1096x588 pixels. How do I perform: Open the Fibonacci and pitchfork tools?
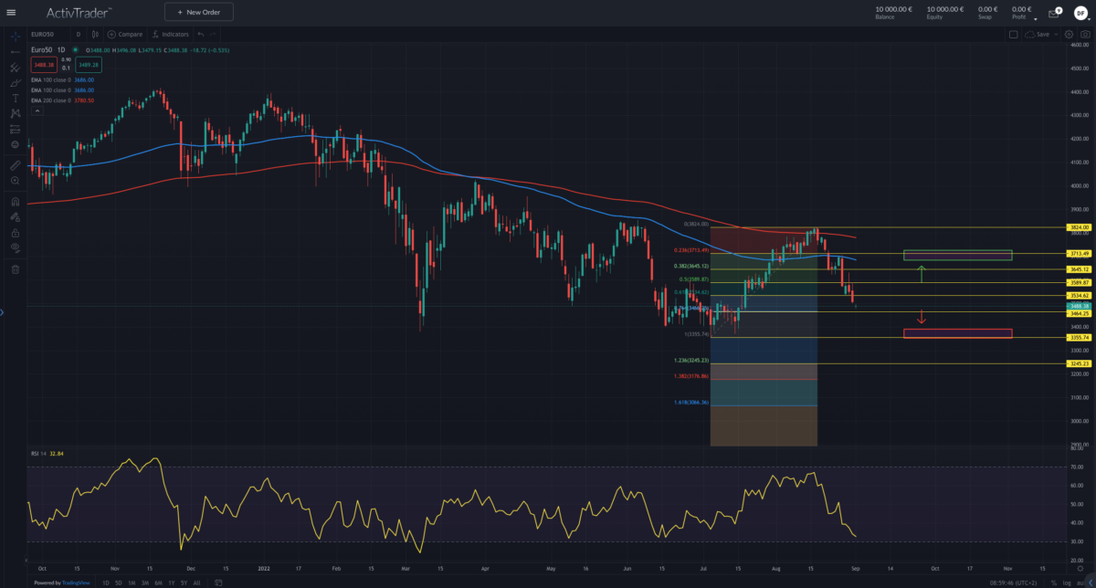click(15, 67)
